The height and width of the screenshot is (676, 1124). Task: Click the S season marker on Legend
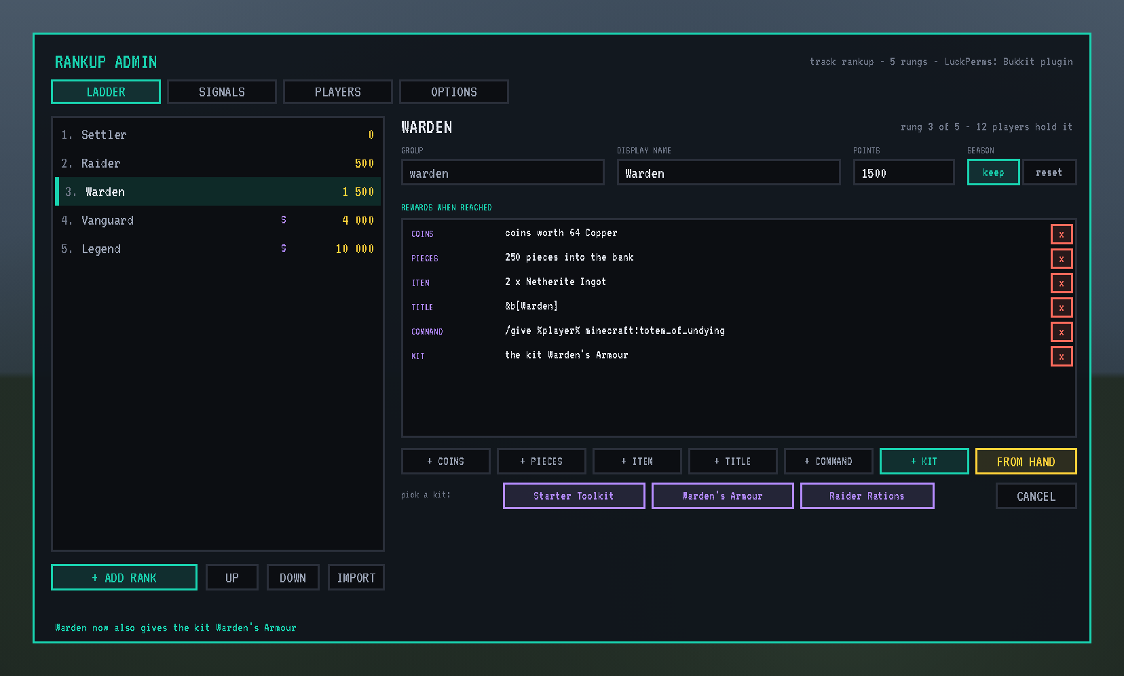pyautogui.click(x=284, y=248)
